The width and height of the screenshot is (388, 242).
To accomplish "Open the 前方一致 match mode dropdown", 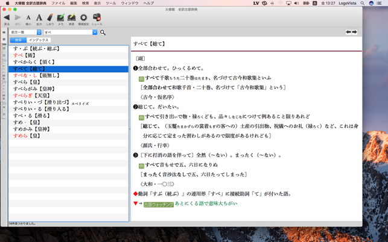I will (x=25, y=33).
